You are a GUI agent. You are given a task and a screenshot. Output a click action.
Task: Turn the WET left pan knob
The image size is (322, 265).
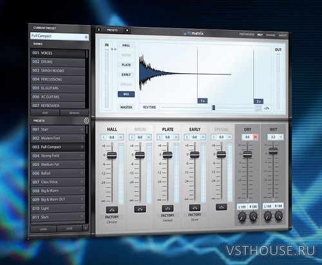point(268,215)
